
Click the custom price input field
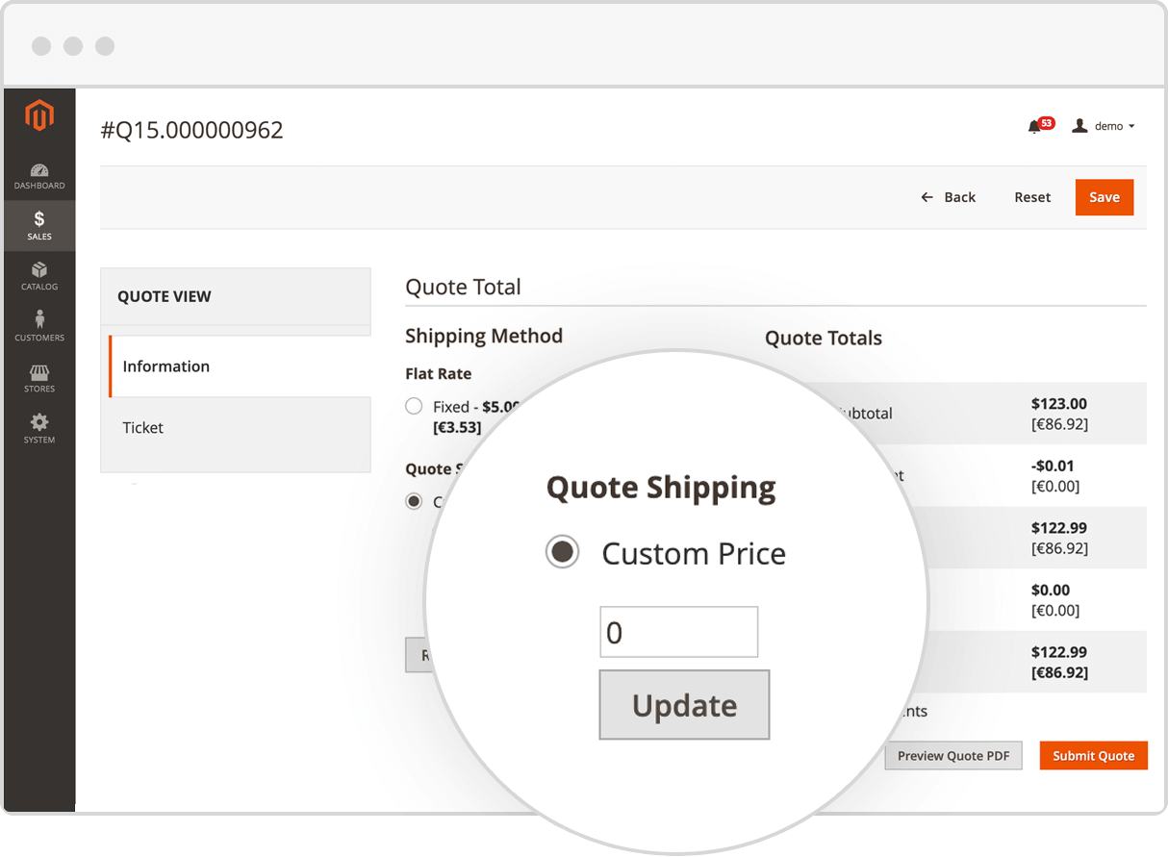(678, 632)
